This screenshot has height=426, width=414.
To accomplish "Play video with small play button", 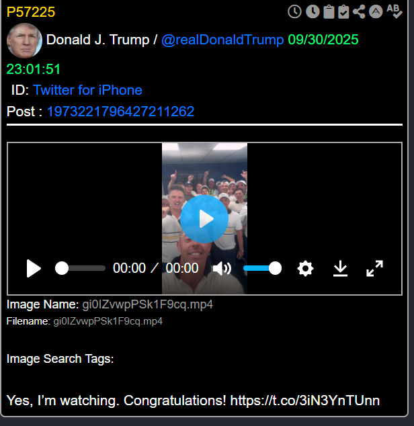I will [x=34, y=268].
